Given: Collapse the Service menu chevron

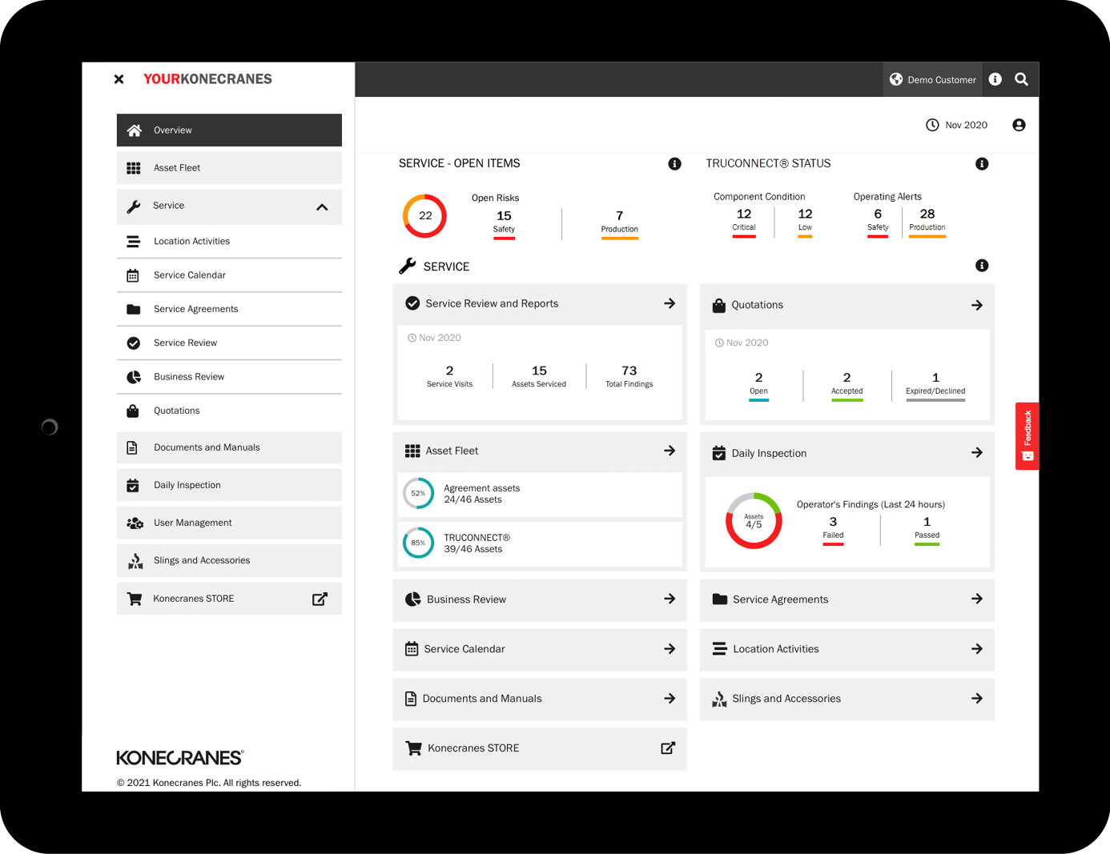Looking at the screenshot, I should [x=322, y=207].
